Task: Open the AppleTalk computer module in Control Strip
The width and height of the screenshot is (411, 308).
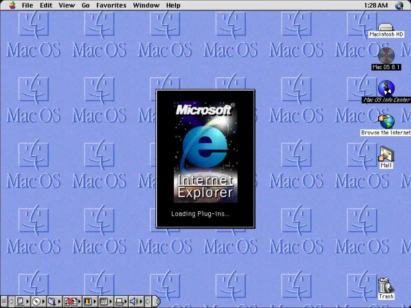Action: pyautogui.click(x=22, y=302)
